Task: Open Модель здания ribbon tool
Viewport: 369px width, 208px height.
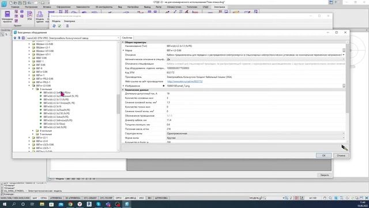Action: (40, 17)
